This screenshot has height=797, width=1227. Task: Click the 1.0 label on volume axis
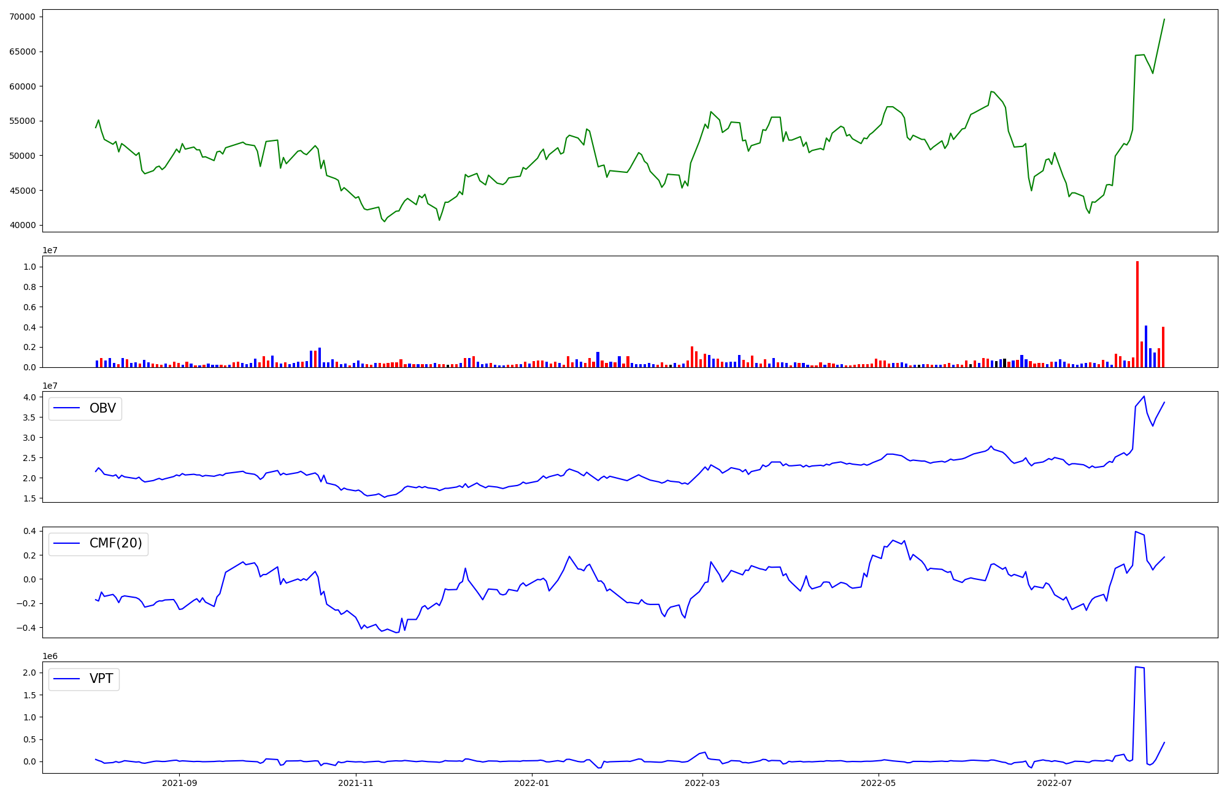pos(30,267)
